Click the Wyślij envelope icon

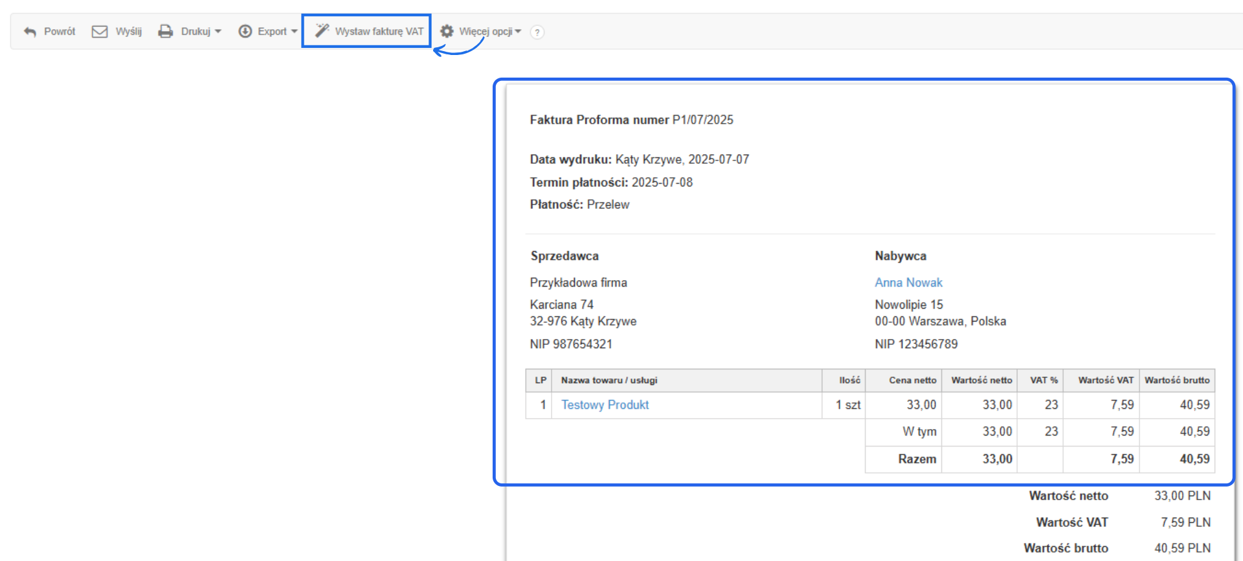click(100, 32)
